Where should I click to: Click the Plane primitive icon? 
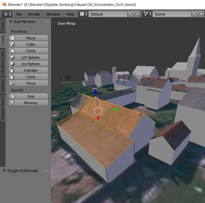coord(12,38)
